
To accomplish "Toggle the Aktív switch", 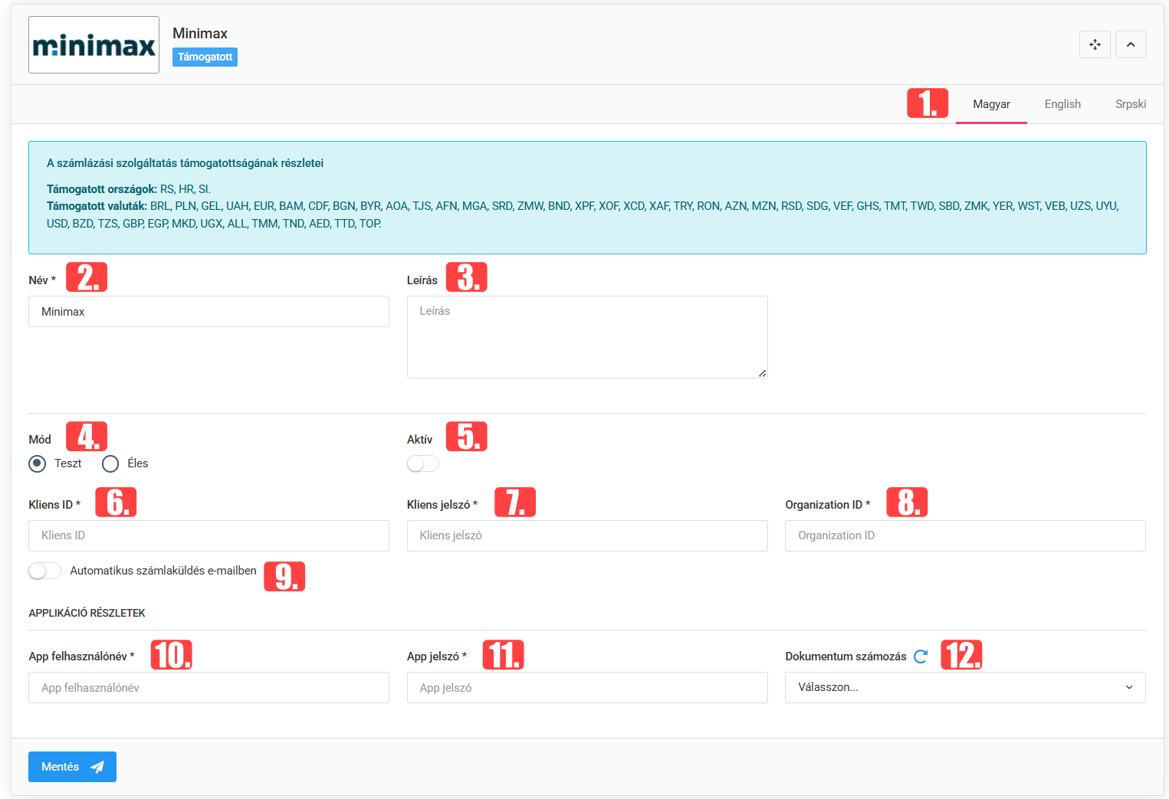I will (x=423, y=463).
